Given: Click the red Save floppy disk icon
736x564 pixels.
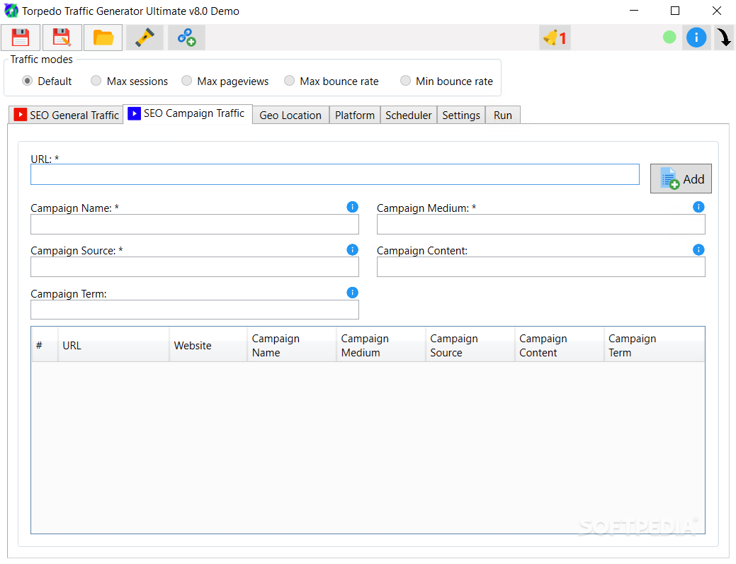Looking at the screenshot, I should [20, 38].
